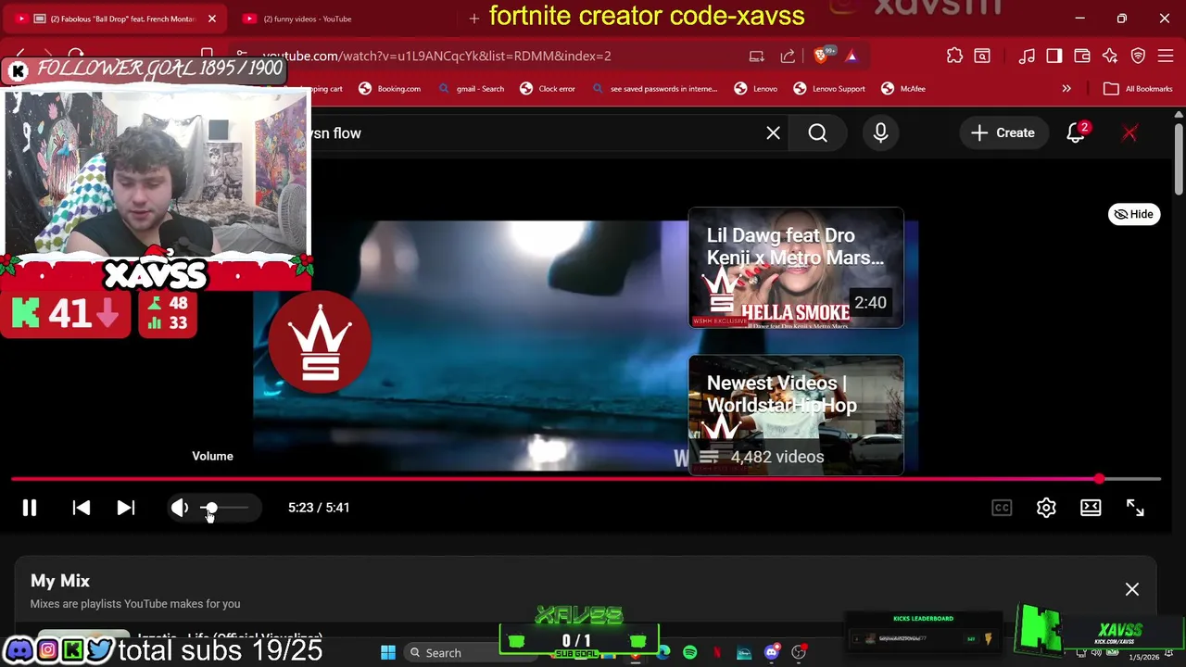Open Brave Shields lion icon
Viewport: 1186px width, 667px height.
coord(821,57)
